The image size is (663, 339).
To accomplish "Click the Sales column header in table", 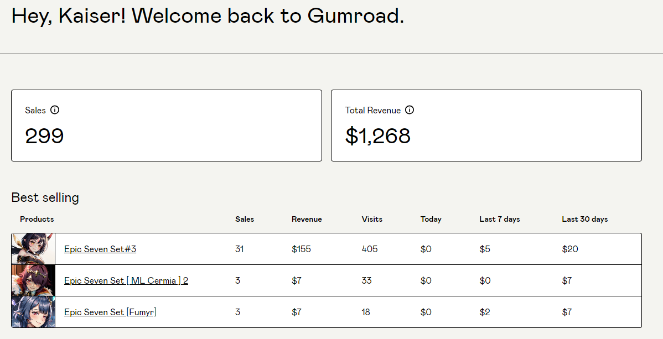I will pyautogui.click(x=245, y=220).
